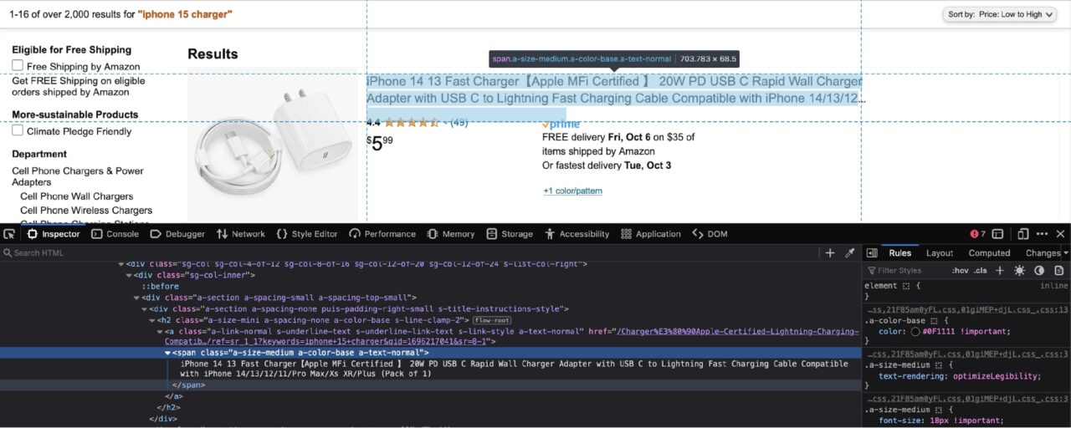Switch to the Network tab

[240, 234]
